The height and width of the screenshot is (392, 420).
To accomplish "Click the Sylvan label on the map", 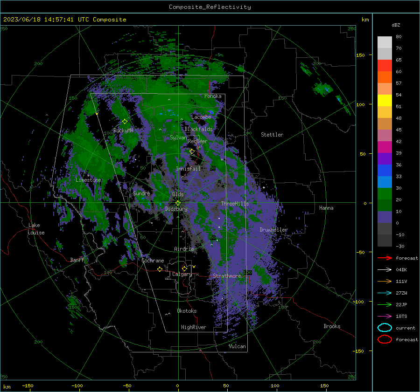I will tap(178, 138).
